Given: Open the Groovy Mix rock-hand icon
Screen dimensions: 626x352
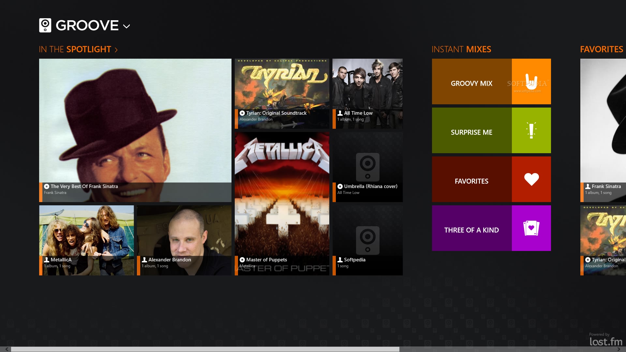Looking at the screenshot, I should tap(531, 81).
